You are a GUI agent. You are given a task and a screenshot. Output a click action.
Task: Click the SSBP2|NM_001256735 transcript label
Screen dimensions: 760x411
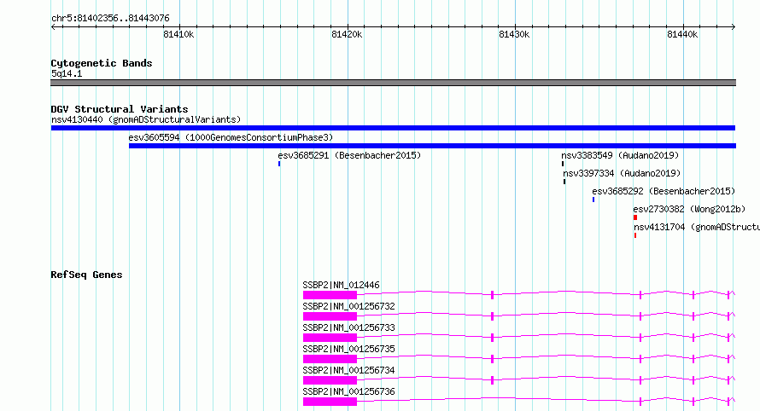point(349,349)
